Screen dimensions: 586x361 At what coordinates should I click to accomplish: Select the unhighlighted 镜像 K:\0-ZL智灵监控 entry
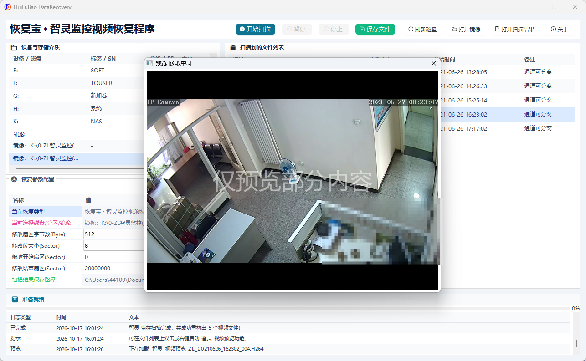click(x=77, y=146)
